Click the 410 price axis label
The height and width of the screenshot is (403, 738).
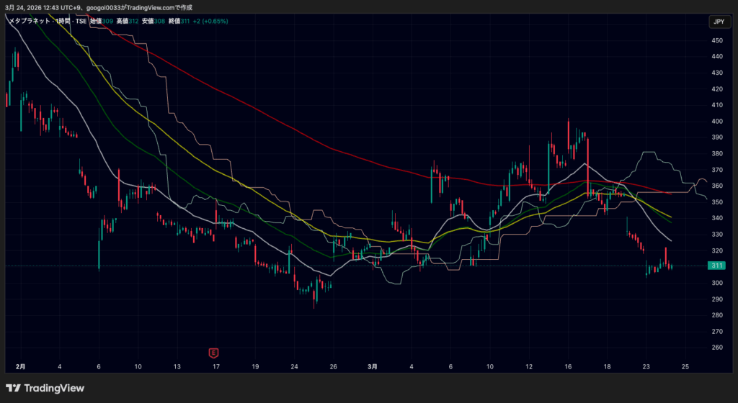[x=717, y=105]
